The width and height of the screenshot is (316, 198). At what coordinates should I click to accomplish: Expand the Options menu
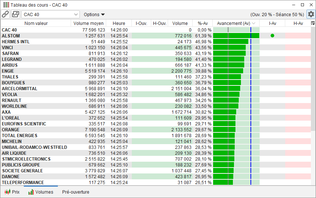click(94, 14)
